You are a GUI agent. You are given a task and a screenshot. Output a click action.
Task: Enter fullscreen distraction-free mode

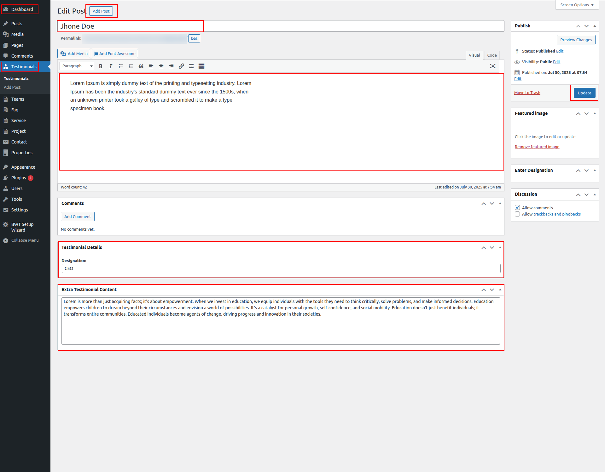click(493, 66)
